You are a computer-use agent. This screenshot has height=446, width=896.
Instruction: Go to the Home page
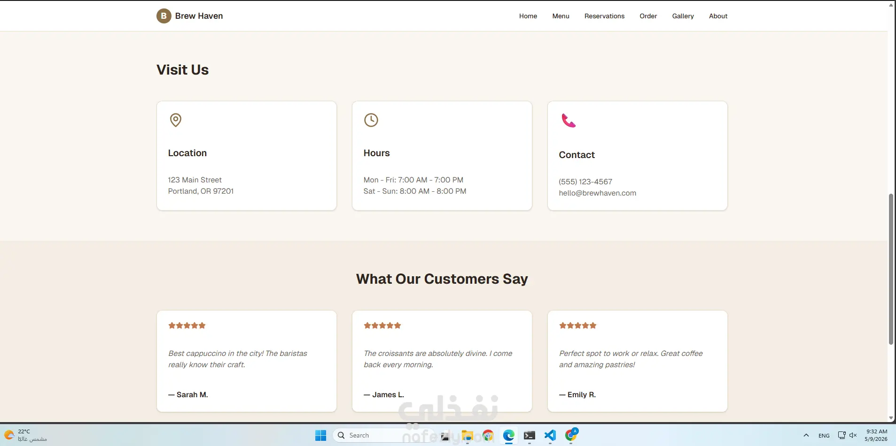528,16
